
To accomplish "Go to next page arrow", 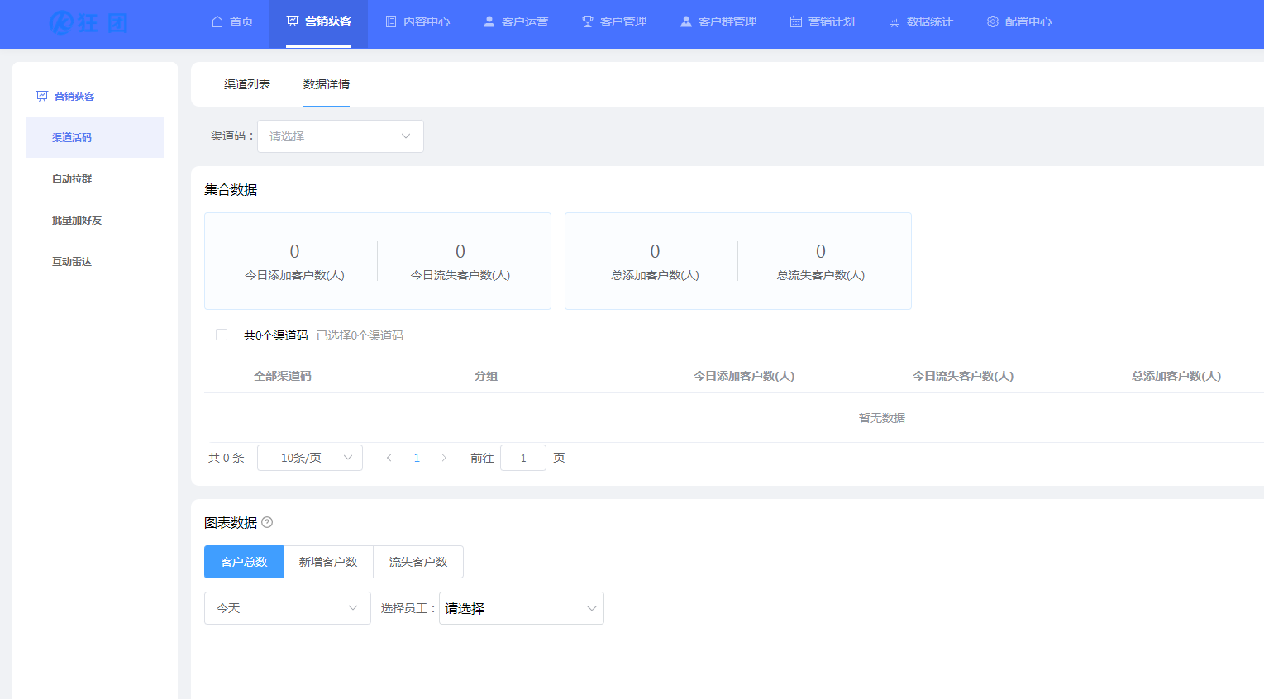I will (444, 458).
